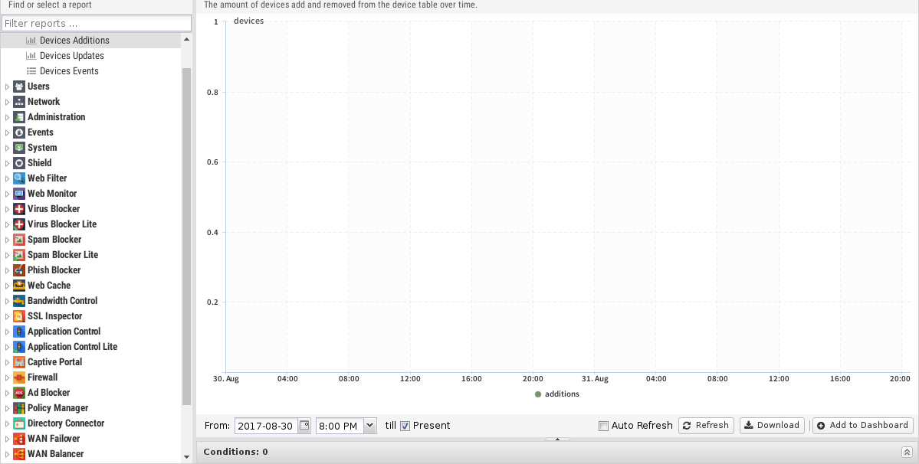Select the Devices Events report
Viewport: 919px width, 464px height.
(x=69, y=71)
